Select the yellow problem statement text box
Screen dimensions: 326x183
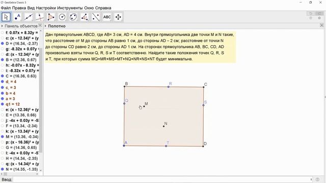140,47
